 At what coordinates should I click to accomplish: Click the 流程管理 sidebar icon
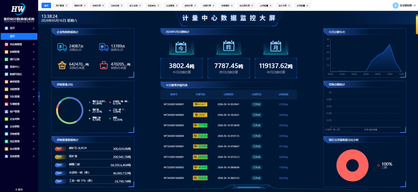coord(6,89)
